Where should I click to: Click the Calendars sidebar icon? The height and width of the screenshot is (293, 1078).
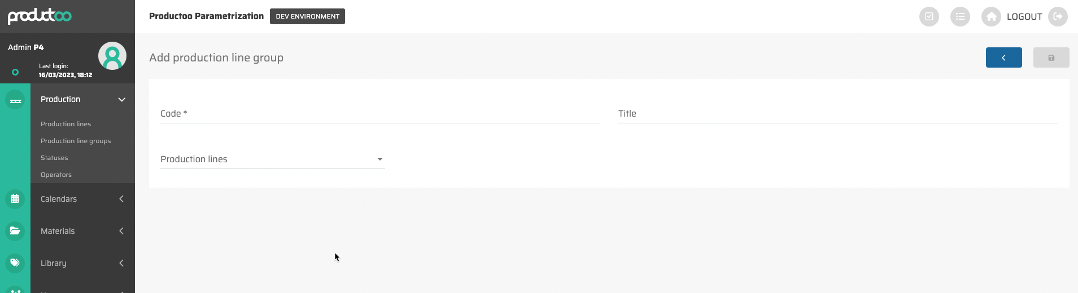pyautogui.click(x=15, y=199)
